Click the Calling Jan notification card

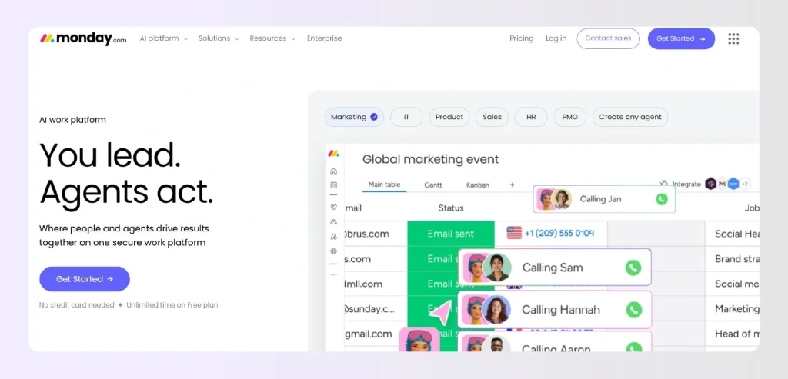coord(604,199)
